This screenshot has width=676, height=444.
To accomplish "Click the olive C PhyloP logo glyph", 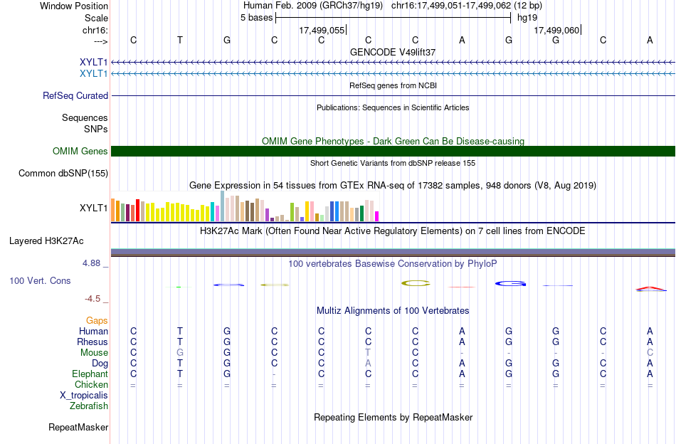I will [x=416, y=283].
